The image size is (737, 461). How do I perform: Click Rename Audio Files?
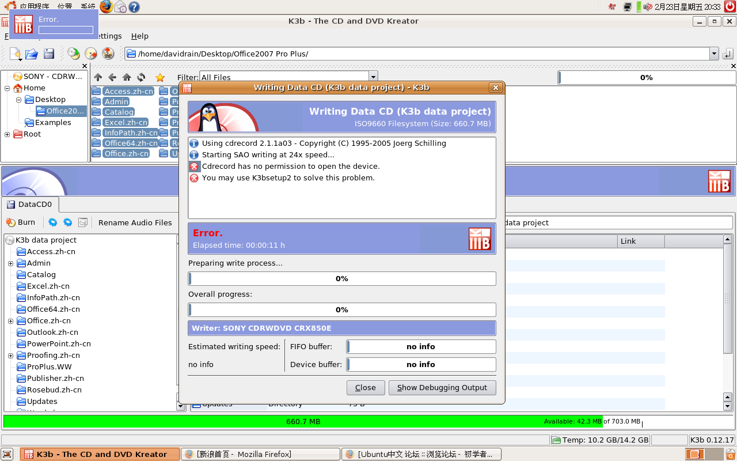[135, 222]
